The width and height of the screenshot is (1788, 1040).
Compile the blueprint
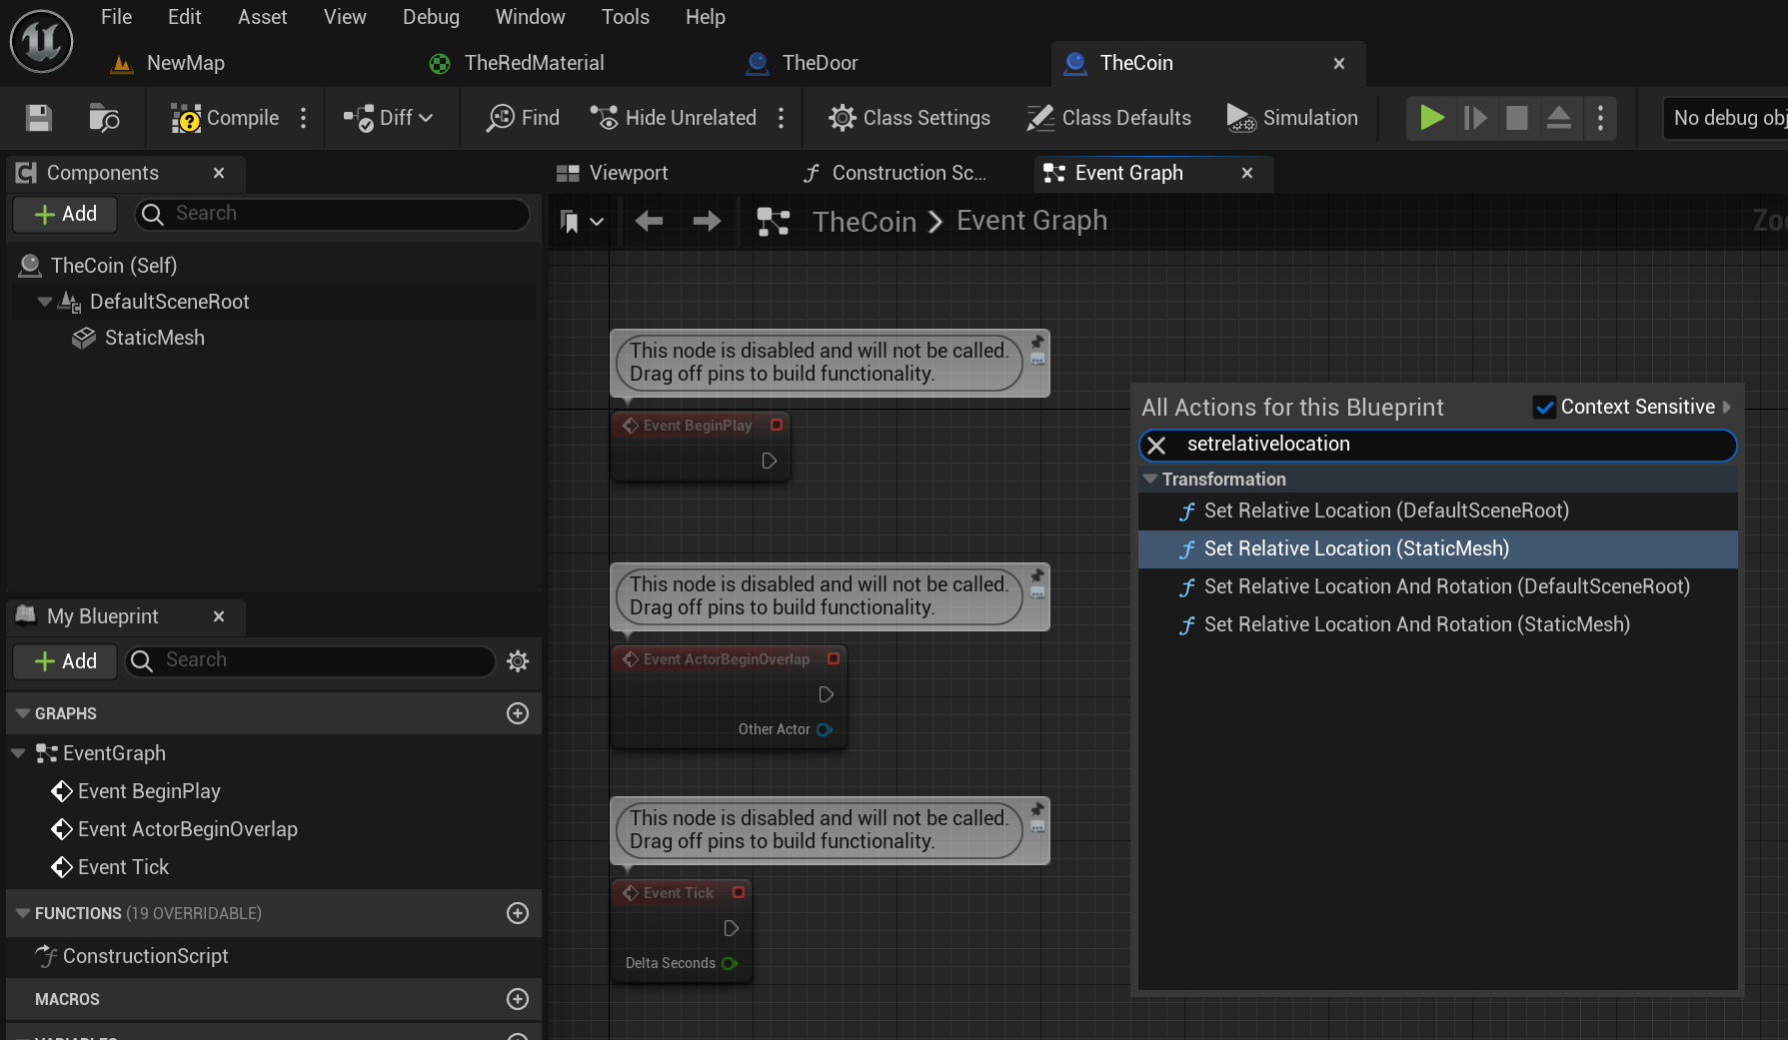(x=225, y=118)
